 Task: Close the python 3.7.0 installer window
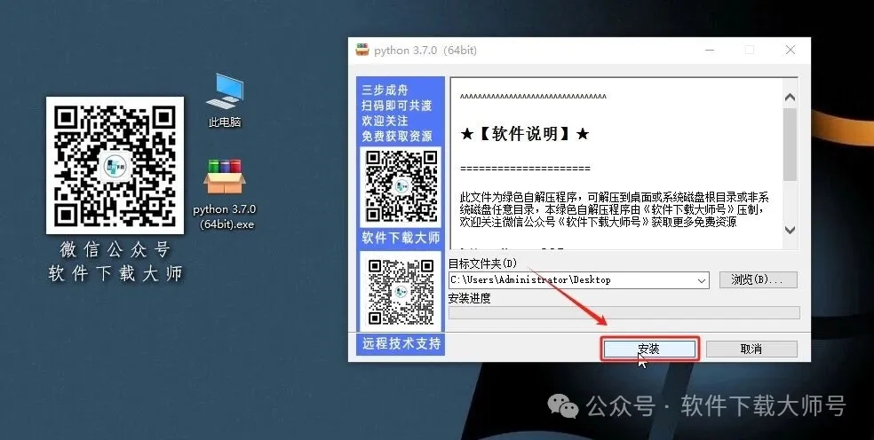pos(791,51)
